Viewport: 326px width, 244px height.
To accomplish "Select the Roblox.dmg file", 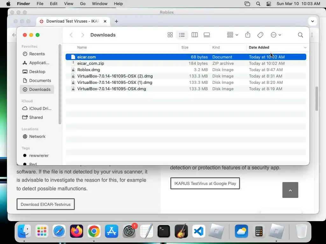I will pyautogui.click(x=186, y=70).
